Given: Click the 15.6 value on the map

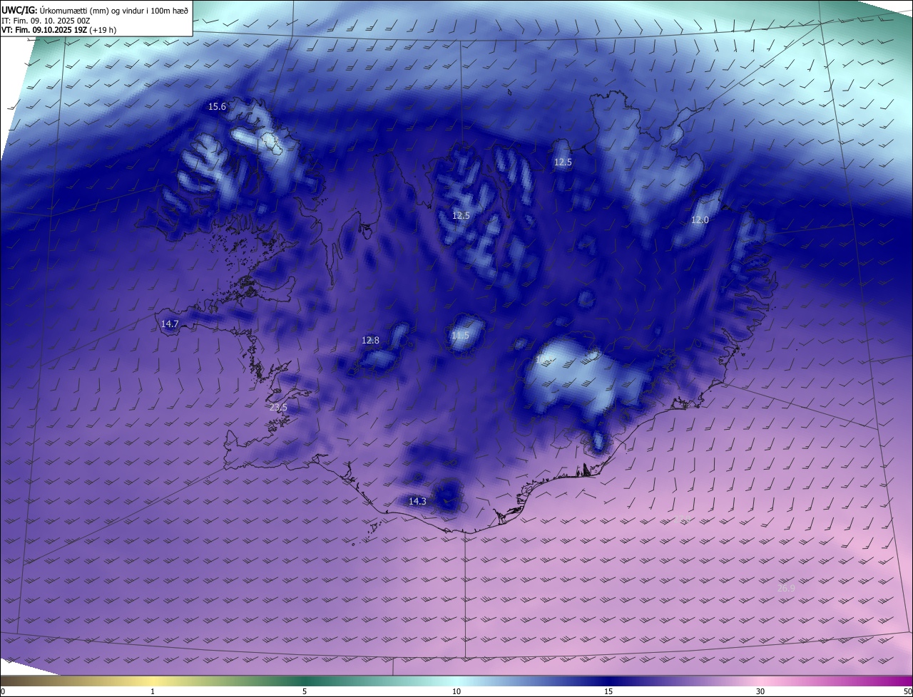Looking at the screenshot, I should point(217,107).
